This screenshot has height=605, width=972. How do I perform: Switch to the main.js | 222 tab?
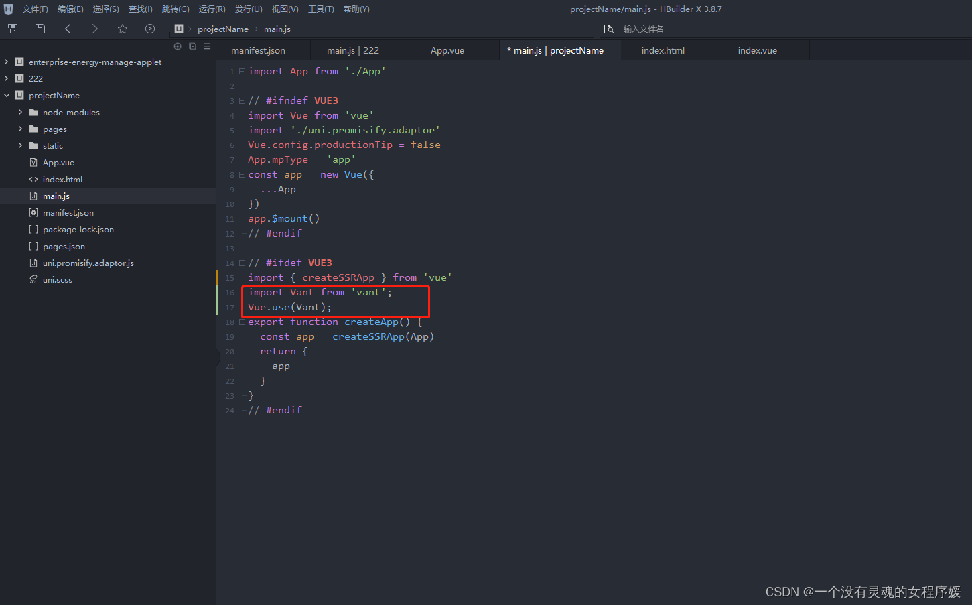click(358, 50)
